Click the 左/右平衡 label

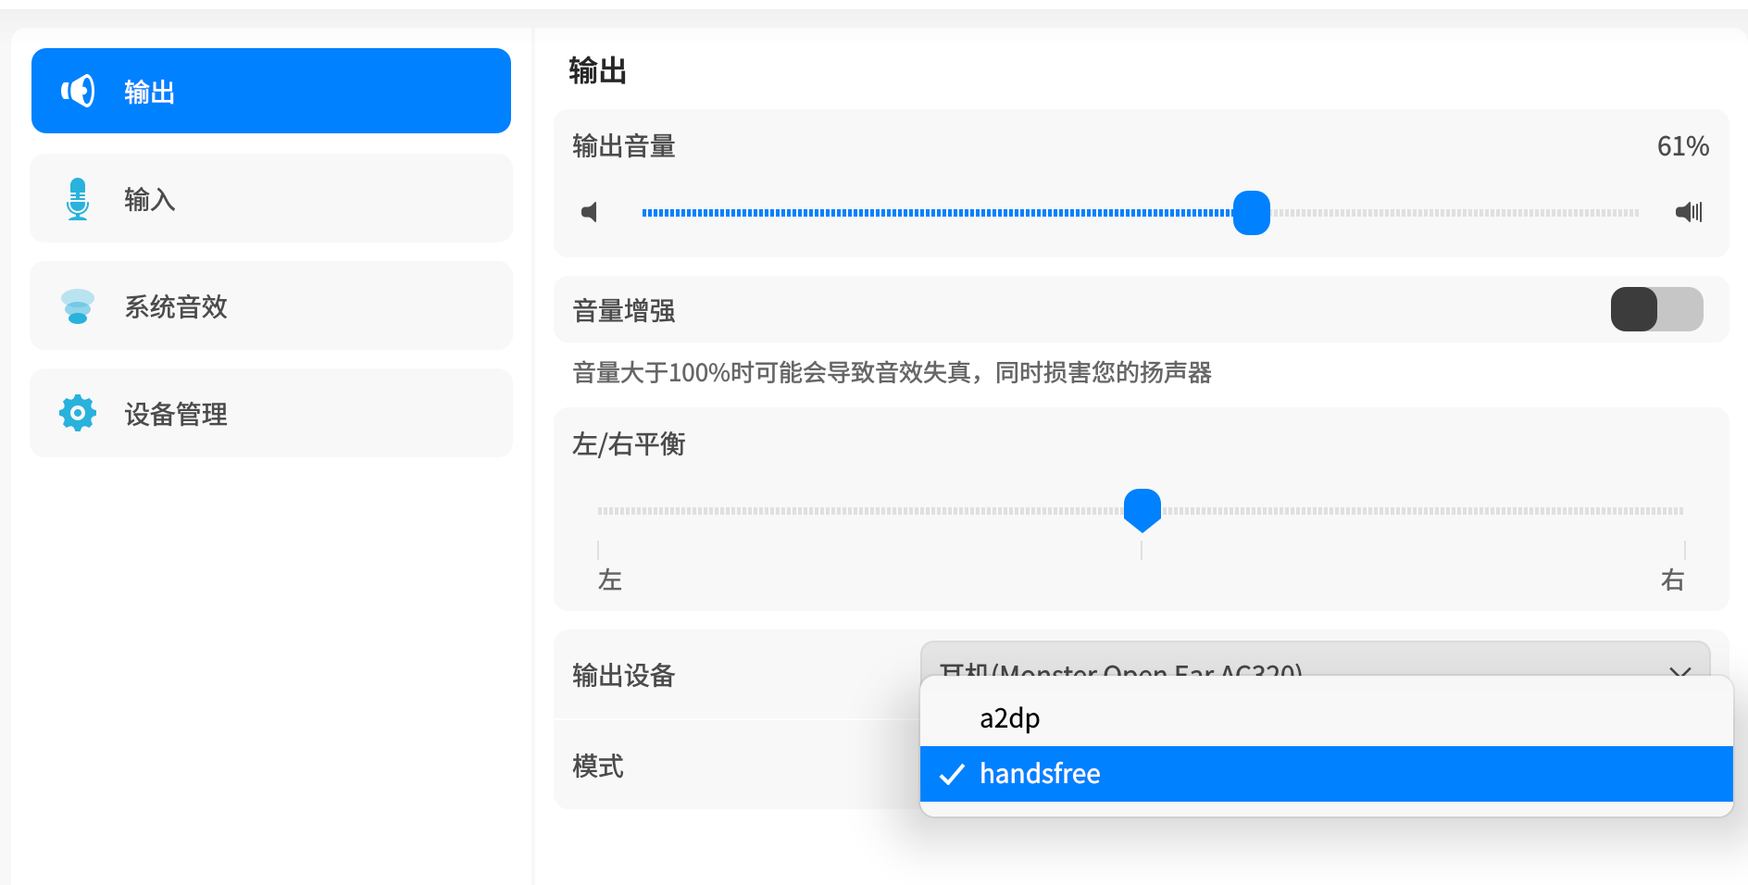630,444
